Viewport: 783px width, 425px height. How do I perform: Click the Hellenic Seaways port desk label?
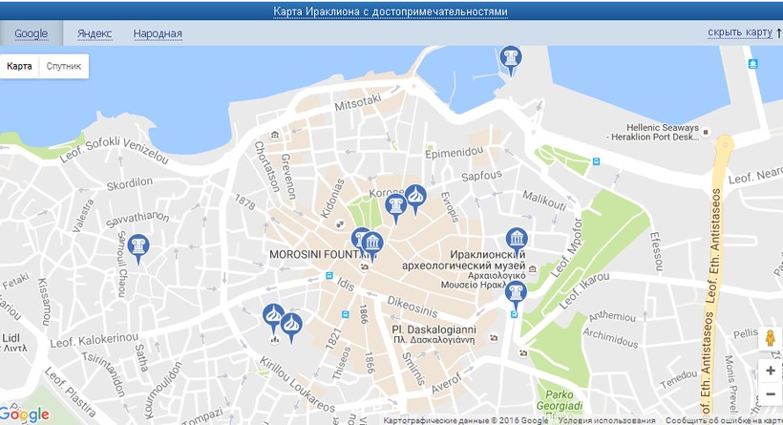click(662, 133)
